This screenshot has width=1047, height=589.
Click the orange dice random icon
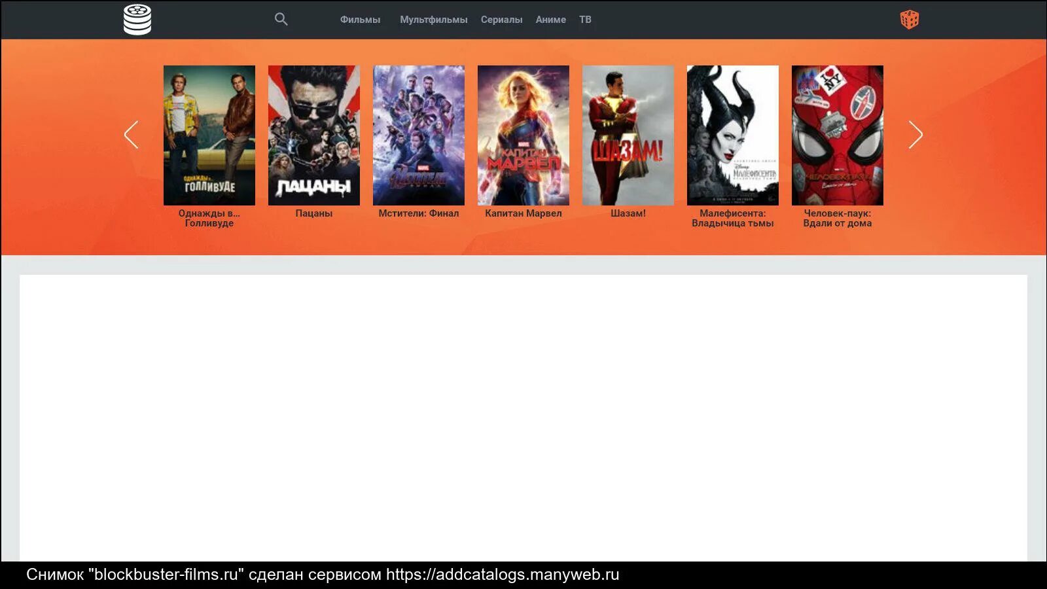tap(910, 20)
